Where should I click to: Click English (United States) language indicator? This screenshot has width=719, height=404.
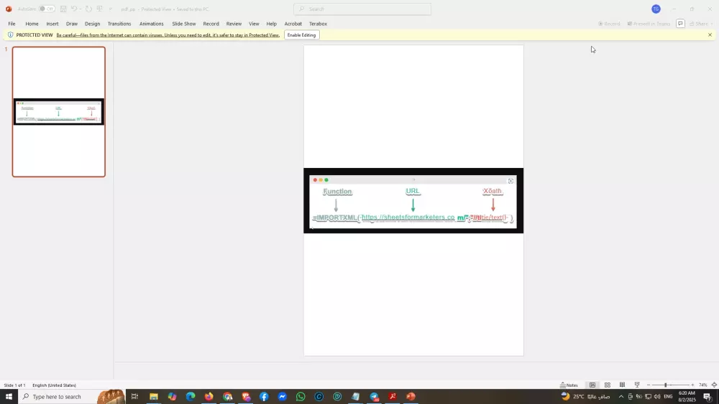coord(54,385)
